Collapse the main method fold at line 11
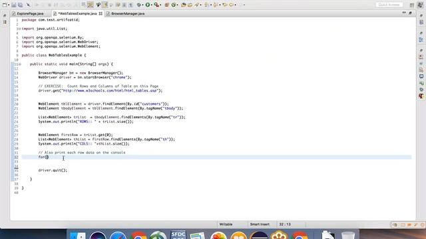 pos(20,64)
